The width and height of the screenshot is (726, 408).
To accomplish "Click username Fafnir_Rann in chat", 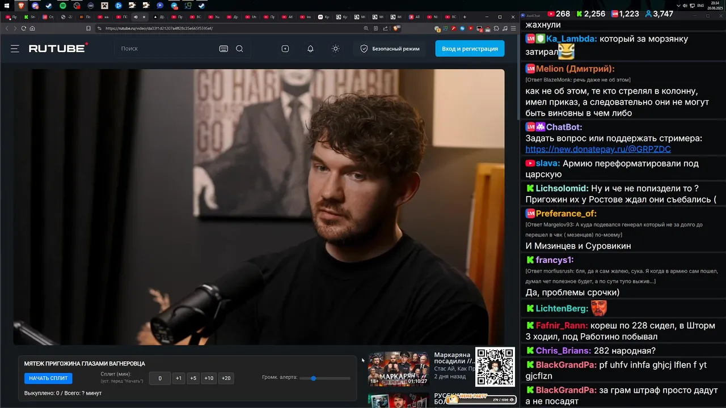I will tap(562, 326).
